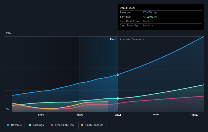Screen dimensions: 208x132
Task: Click the 2023 x-axis label
Action: coord(80,115)
